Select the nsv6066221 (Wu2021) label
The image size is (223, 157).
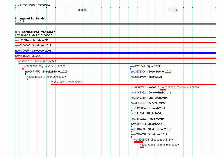pos(145,87)
